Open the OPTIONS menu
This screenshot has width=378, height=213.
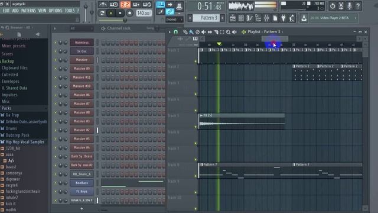point(56,11)
